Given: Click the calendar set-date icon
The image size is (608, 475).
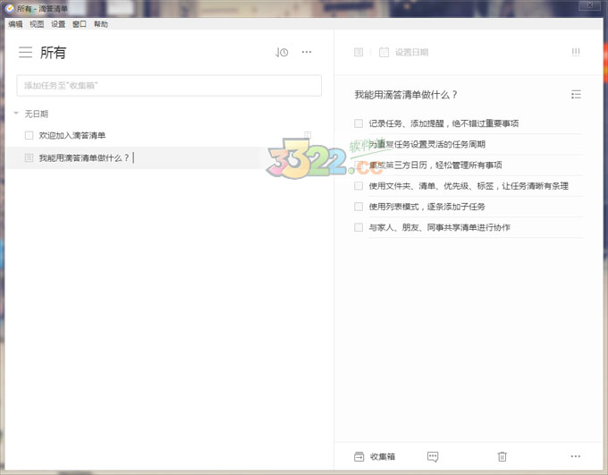Looking at the screenshot, I should 384,52.
